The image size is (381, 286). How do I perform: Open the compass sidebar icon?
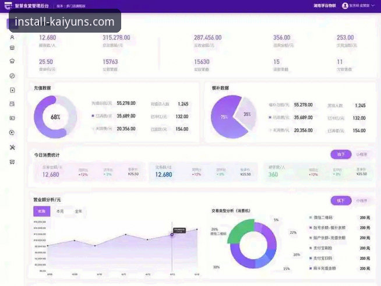click(x=12, y=76)
